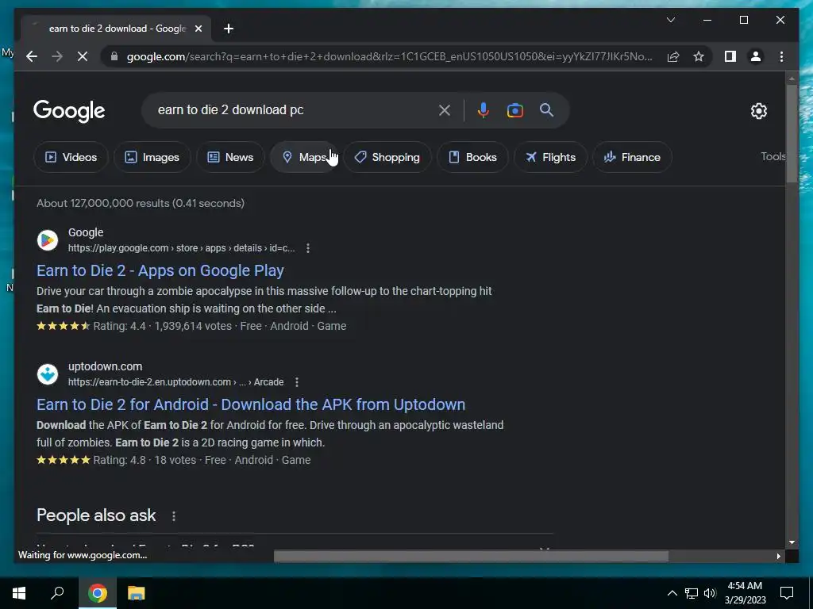
Task: Open options for Google Play result
Action: 307,248
